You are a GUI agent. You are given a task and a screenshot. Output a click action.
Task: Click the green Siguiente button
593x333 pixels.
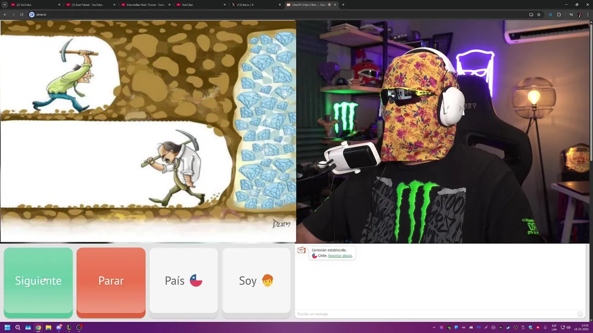point(38,283)
